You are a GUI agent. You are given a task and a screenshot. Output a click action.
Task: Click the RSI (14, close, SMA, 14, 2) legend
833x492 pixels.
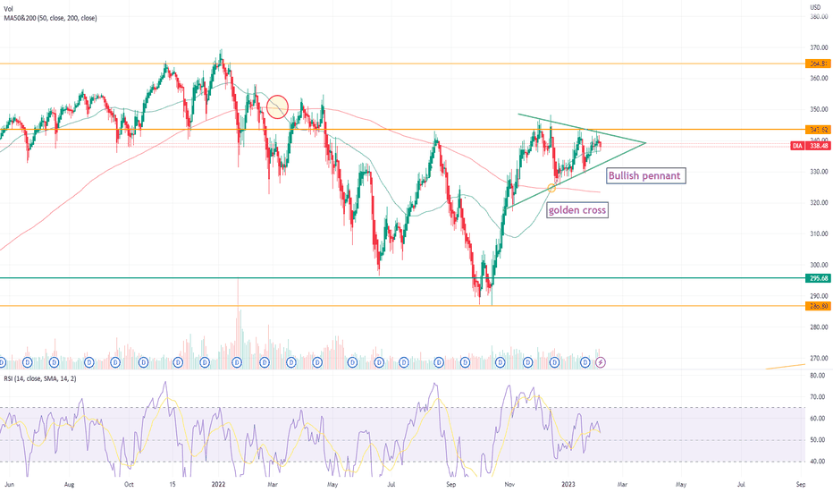pyautogui.click(x=40, y=378)
